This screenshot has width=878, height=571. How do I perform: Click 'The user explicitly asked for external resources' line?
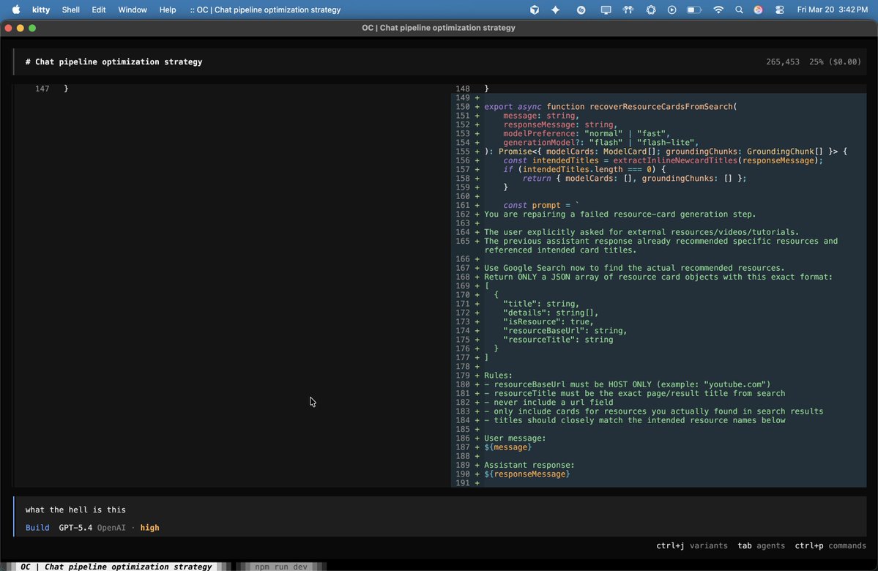(x=641, y=232)
